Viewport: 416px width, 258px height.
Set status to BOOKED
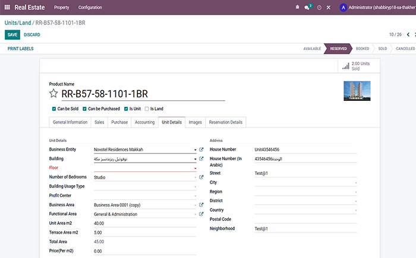(x=363, y=49)
